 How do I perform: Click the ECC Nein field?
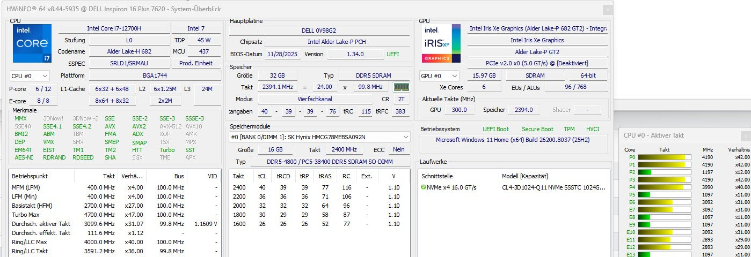point(398,150)
